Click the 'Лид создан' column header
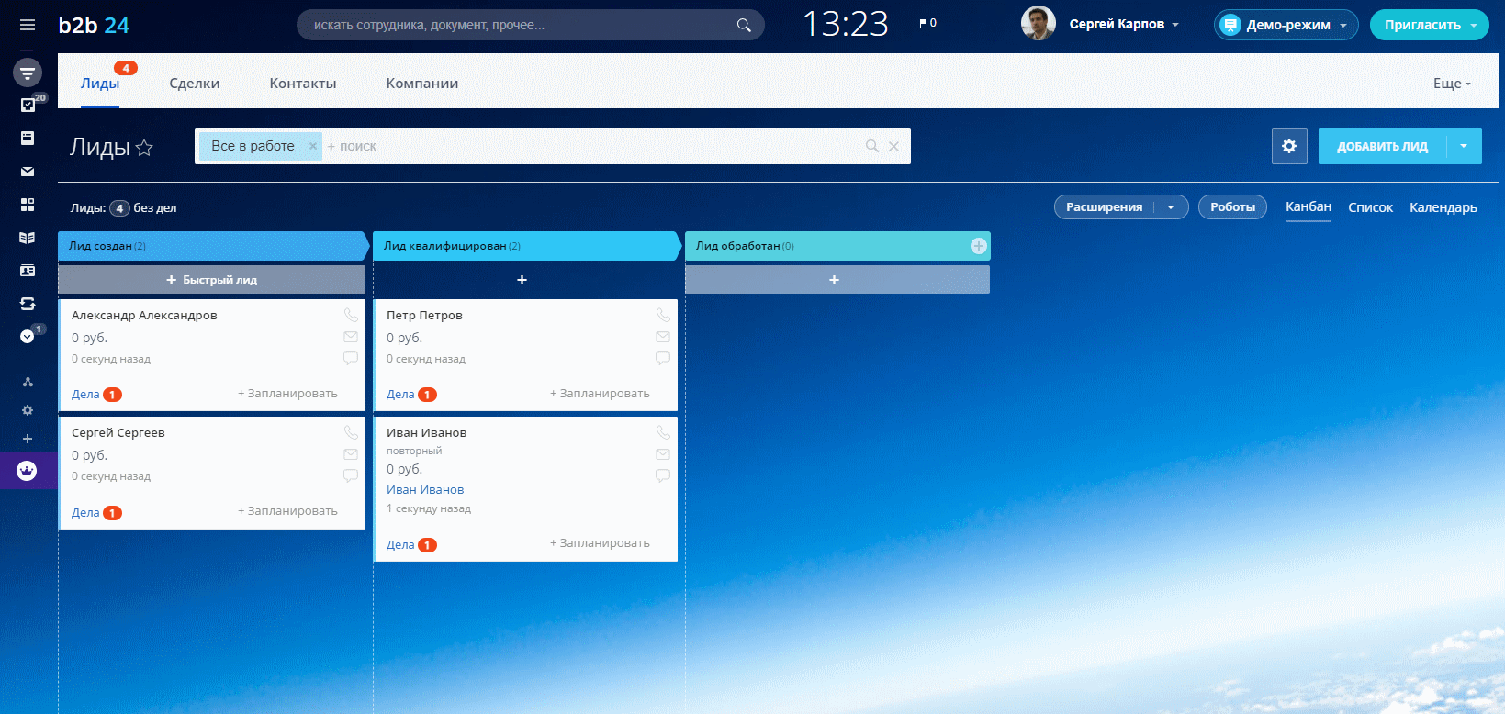 pyautogui.click(x=212, y=246)
